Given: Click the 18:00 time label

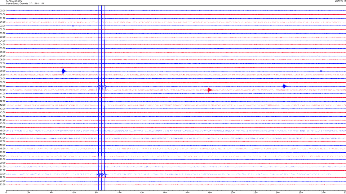Looking at the screenshot, I should [3, 145].
